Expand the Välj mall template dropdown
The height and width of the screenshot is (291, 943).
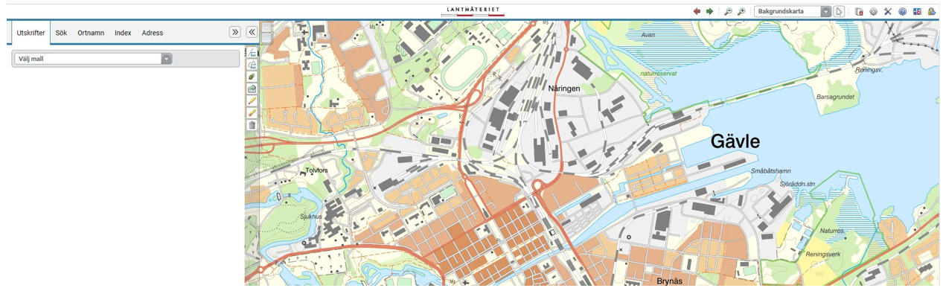click(x=93, y=58)
